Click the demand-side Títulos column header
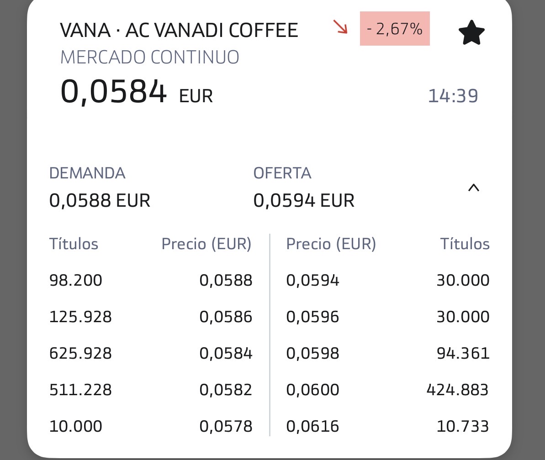The height and width of the screenshot is (460, 545). (x=74, y=244)
